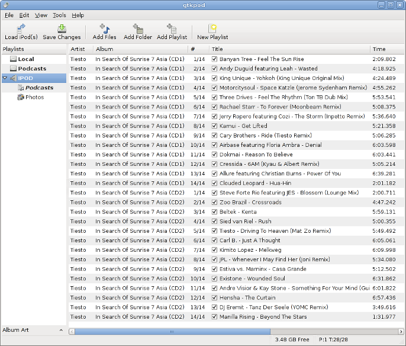Click the Save Changes icon
The width and height of the screenshot is (406, 346).
pyautogui.click(x=62, y=28)
